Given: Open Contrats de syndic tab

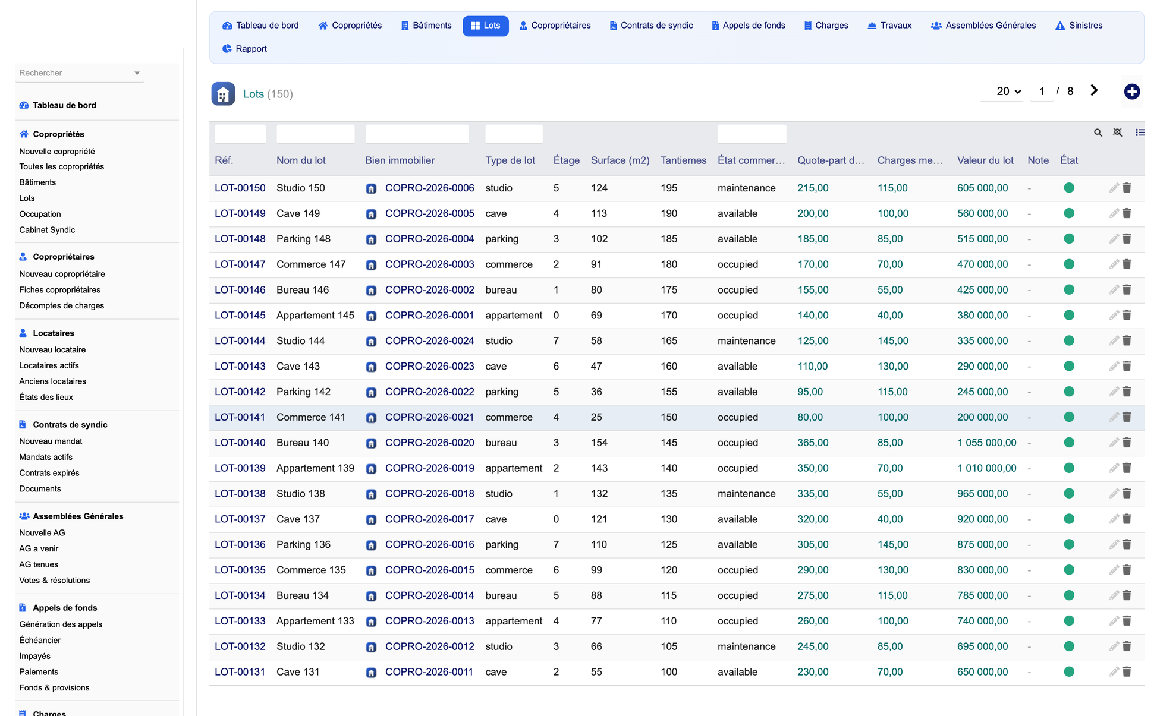Looking at the screenshot, I should [x=651, y=26].
